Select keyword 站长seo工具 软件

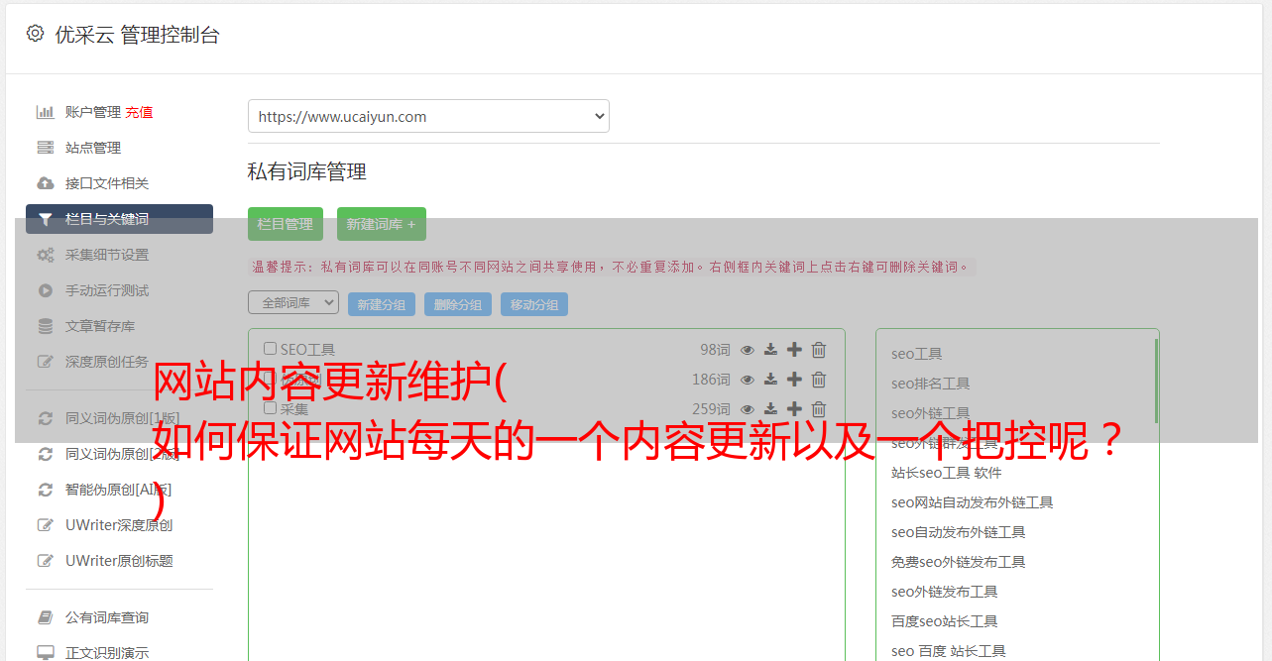[947, 473]
